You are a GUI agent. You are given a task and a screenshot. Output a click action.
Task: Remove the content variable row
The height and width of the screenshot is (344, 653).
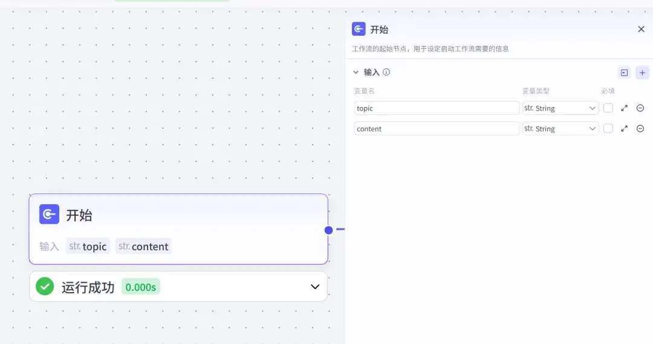point(640,129)
